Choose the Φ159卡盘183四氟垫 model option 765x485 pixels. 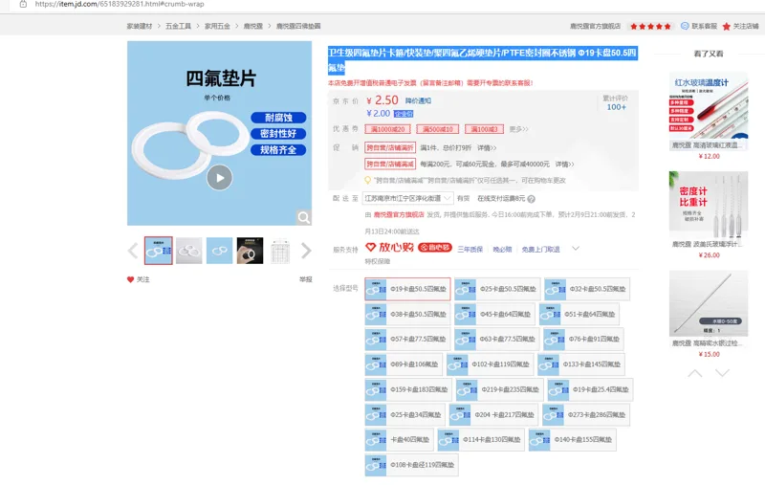408,390
